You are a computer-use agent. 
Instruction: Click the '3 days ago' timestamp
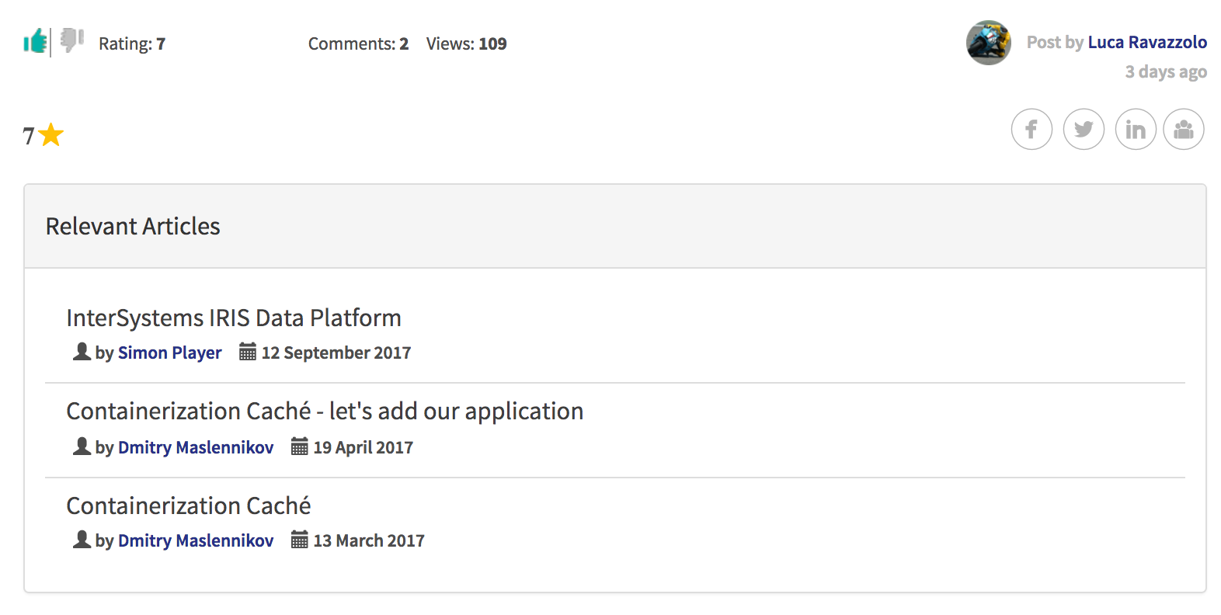tap(1166, 72)
